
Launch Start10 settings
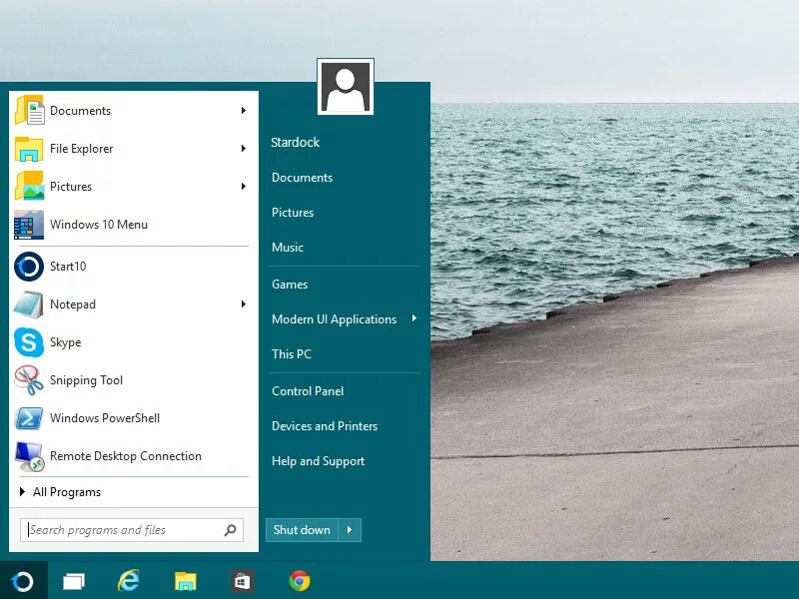(67, 267)
